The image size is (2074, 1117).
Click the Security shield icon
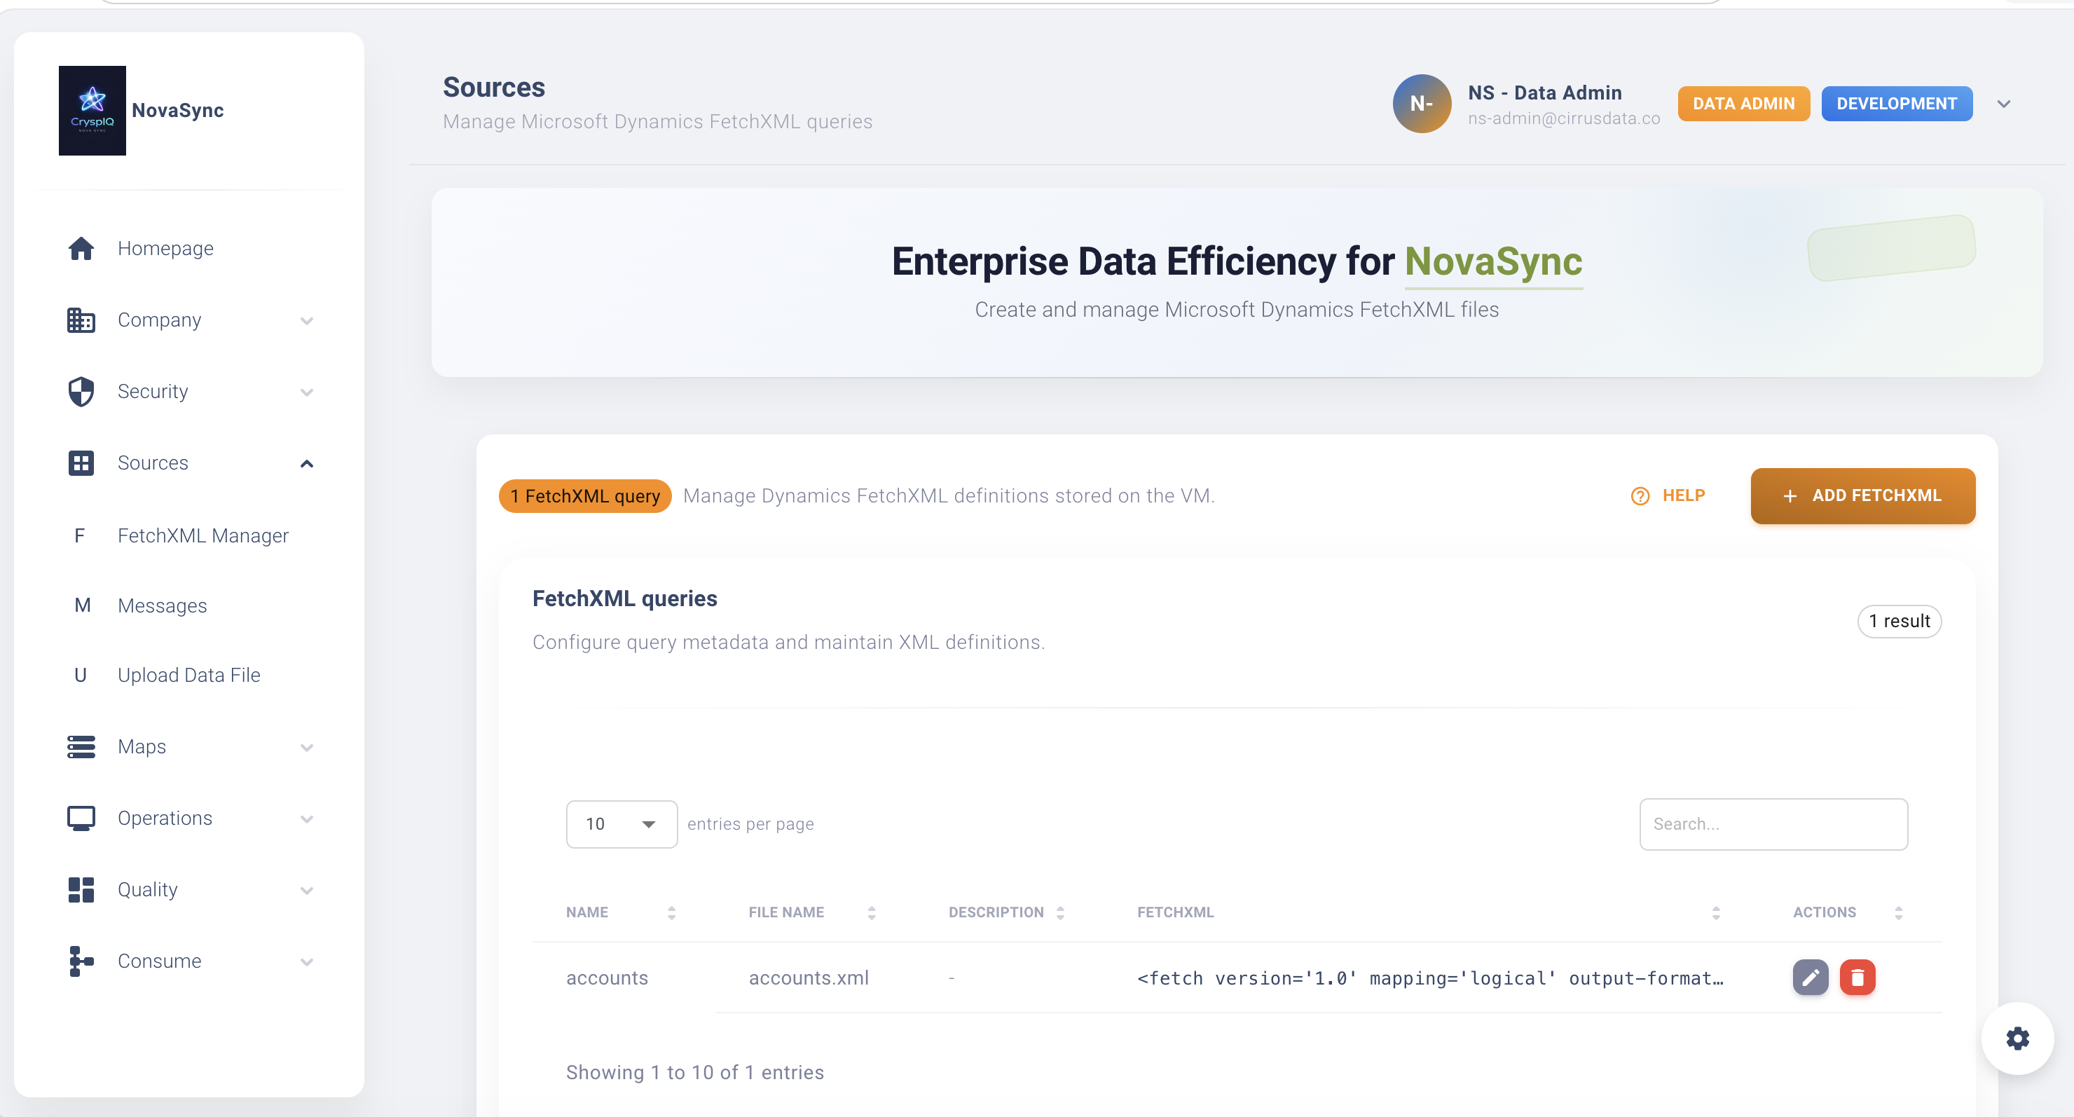81,392
